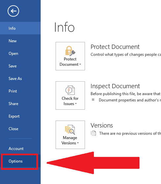Click 'There are no previous versions' text
This screenshot has width=161, height=184.
click(x=130, y=133)
